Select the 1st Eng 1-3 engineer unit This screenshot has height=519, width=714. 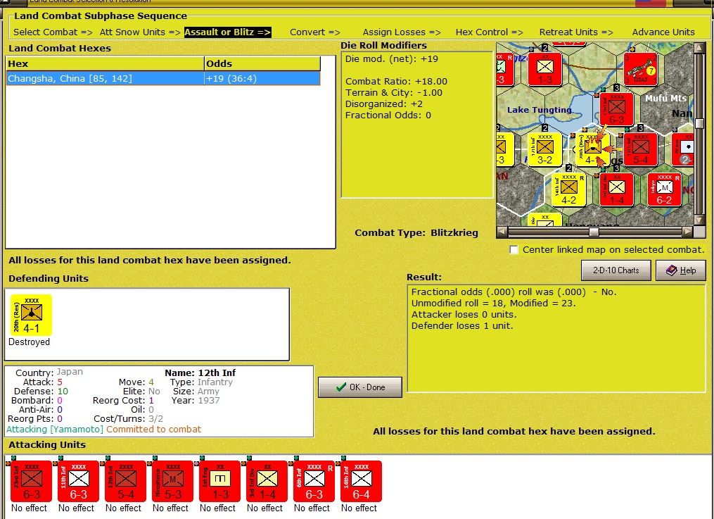click(x=220, y=481)
